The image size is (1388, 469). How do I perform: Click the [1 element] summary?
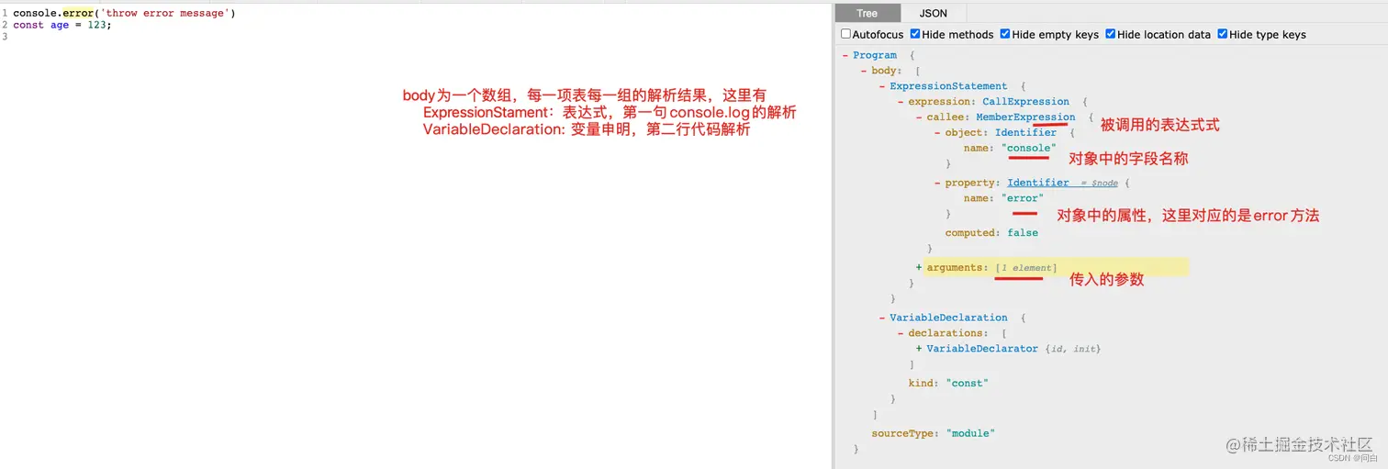tap(1025, 267)
